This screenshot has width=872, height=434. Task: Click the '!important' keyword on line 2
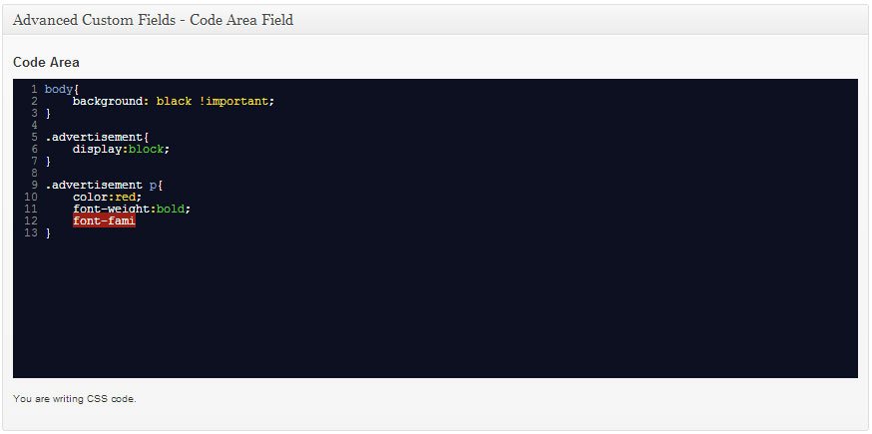[x=233, y=102]
